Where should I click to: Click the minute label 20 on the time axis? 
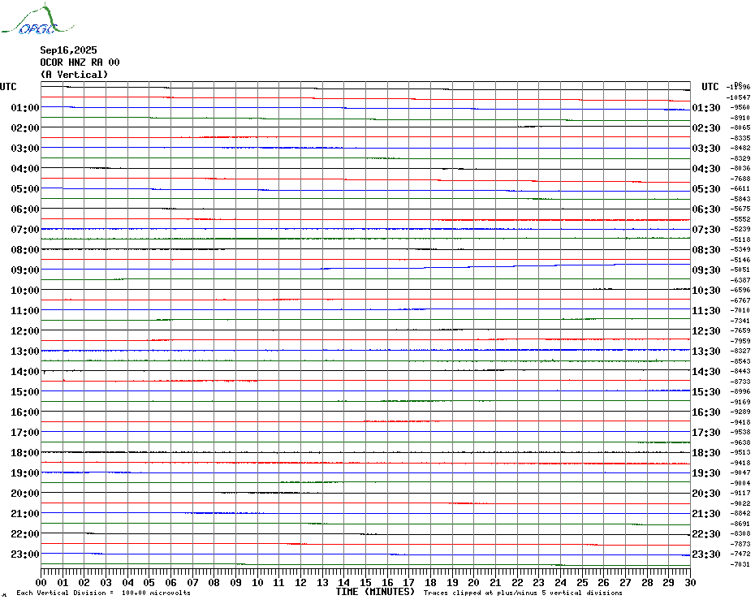[x=474, y=582]
